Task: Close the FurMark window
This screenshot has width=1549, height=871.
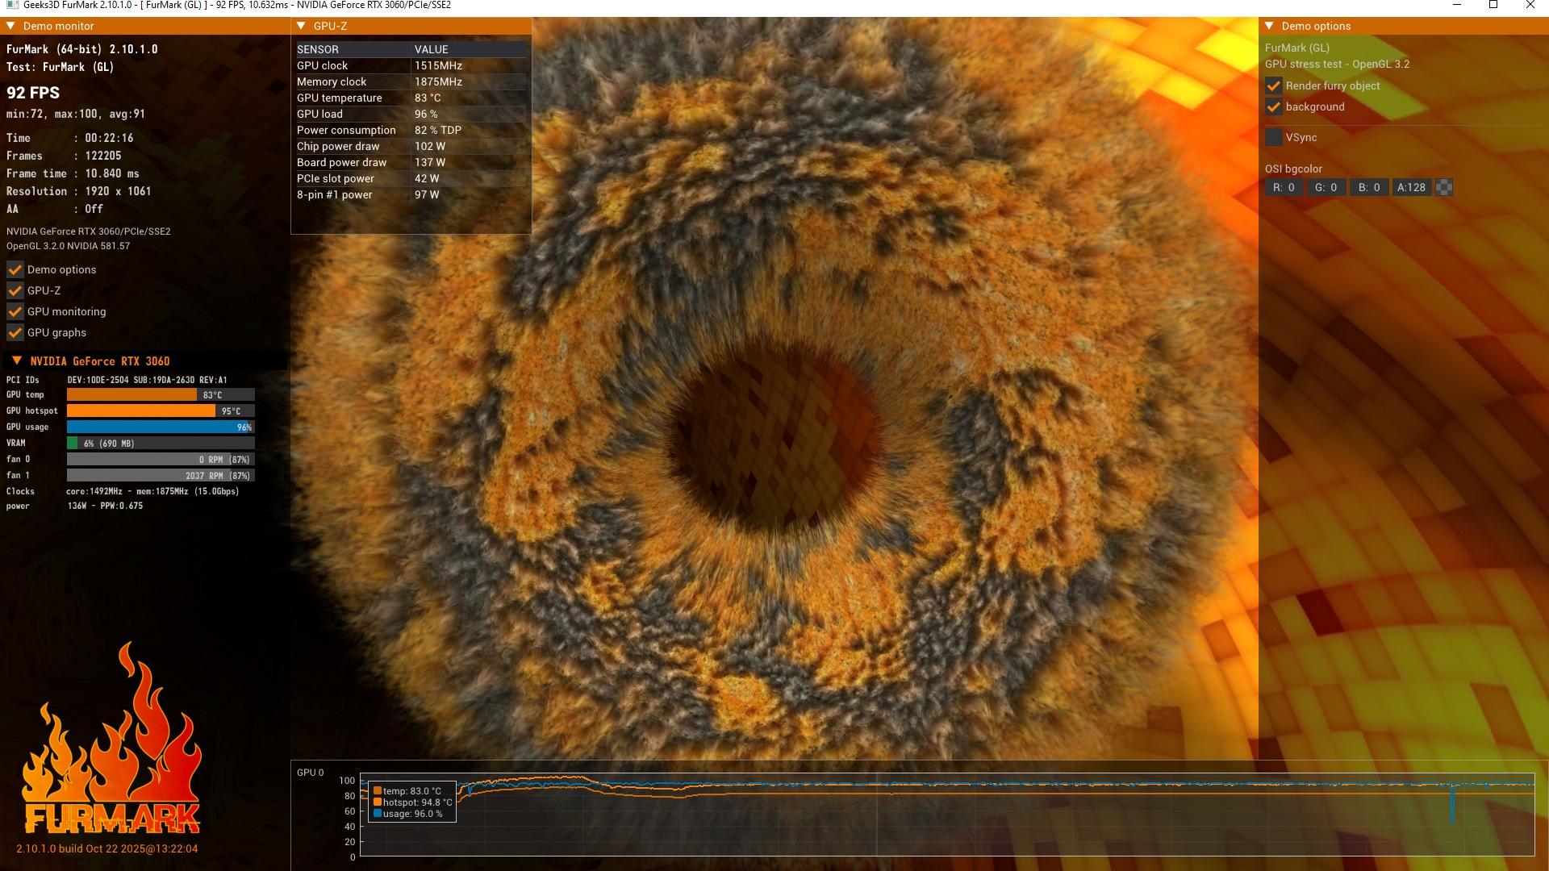Action: coord(1530,5)
